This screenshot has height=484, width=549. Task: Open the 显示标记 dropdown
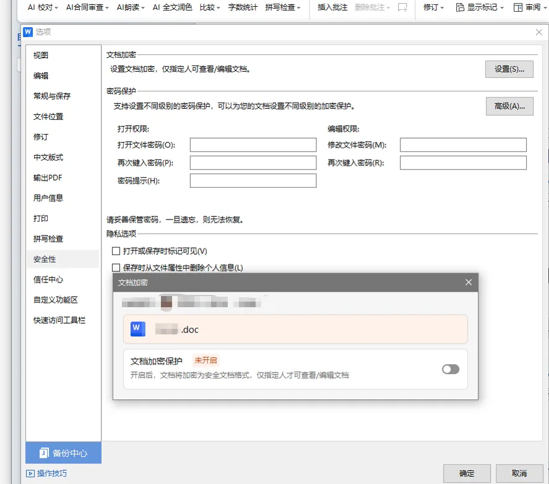pos(480,7)
